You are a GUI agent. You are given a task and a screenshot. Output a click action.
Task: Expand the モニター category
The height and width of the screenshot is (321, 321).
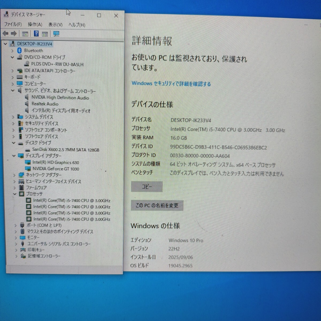click(x=16, y=238)
